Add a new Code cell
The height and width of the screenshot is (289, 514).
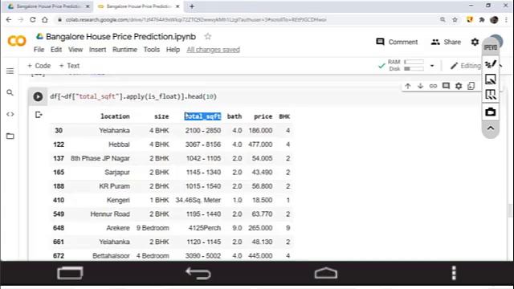tap(39, 66)
